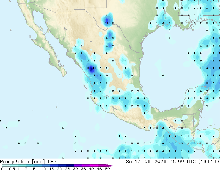Pick the 10–15 mm blue legend swatch
The image size is (220, 170).
coord(46,165)
